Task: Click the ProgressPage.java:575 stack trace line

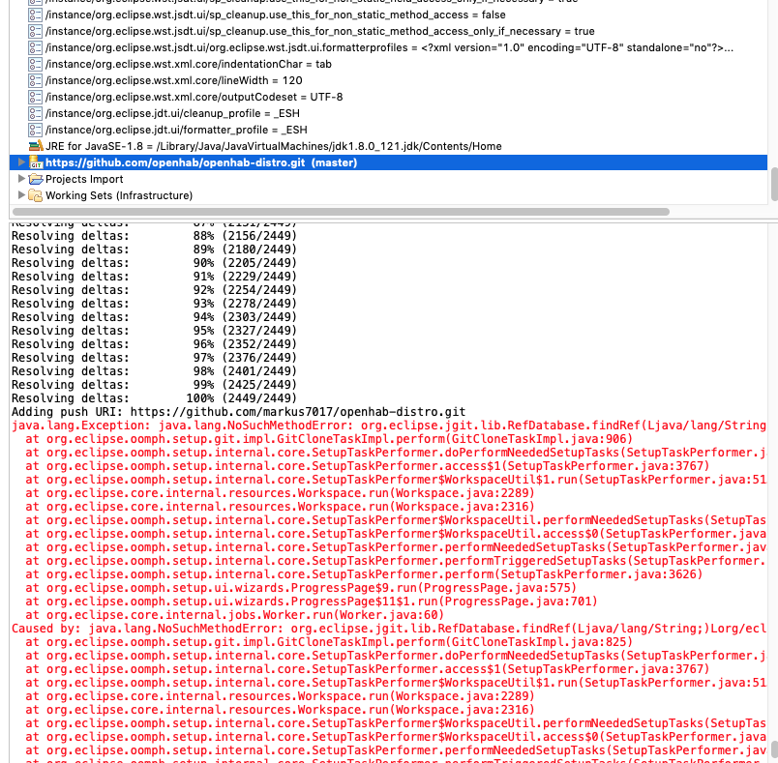Action: 301,588
